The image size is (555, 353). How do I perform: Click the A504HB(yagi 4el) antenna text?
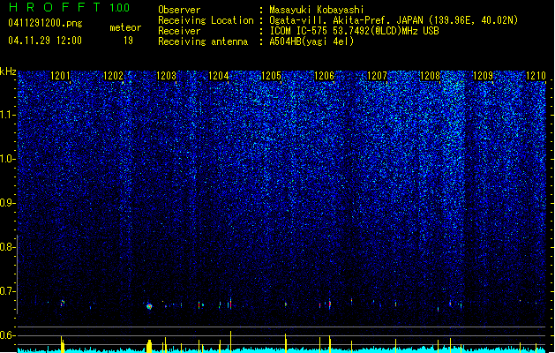pyautogui.click(x=311, y=41)
